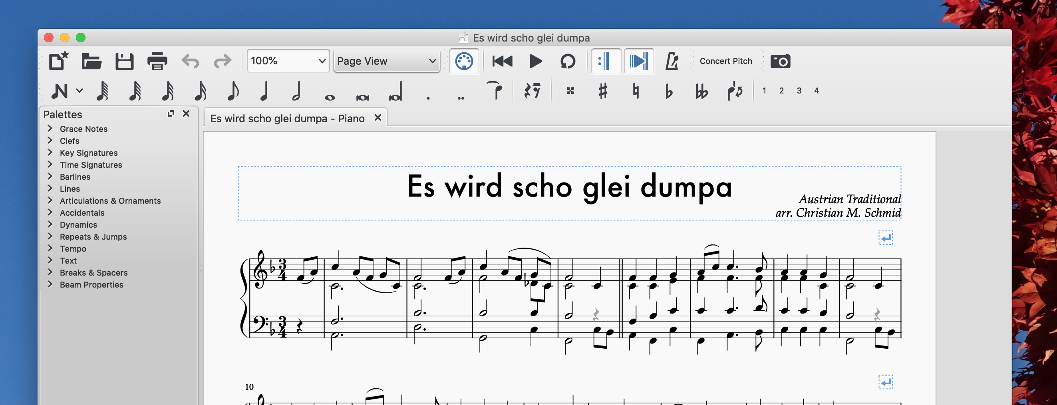Expand Key Signatures palette

click(x=50, y=152)
